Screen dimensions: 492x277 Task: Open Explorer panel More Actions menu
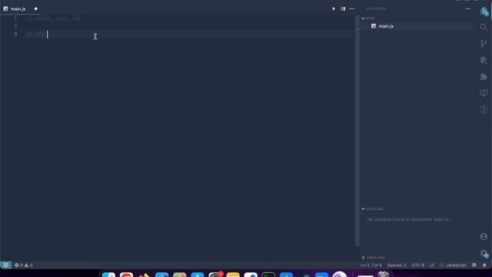467,8
